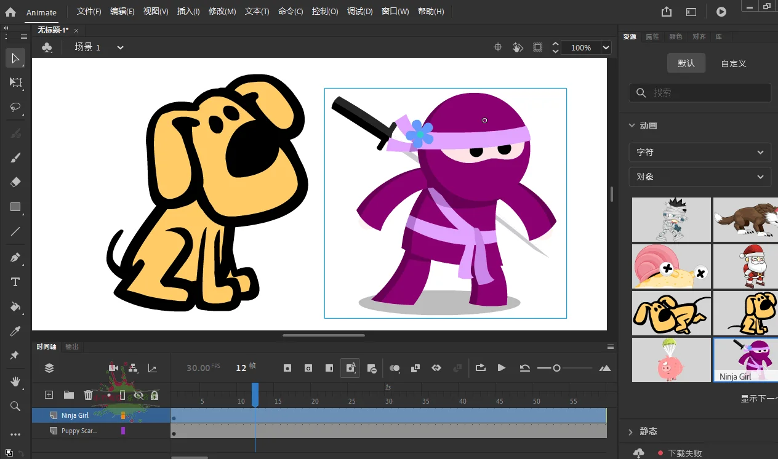Choose the Paint Bucket tool
The image size is (778, 459).
pyautogui.click(x=15, y=306)
